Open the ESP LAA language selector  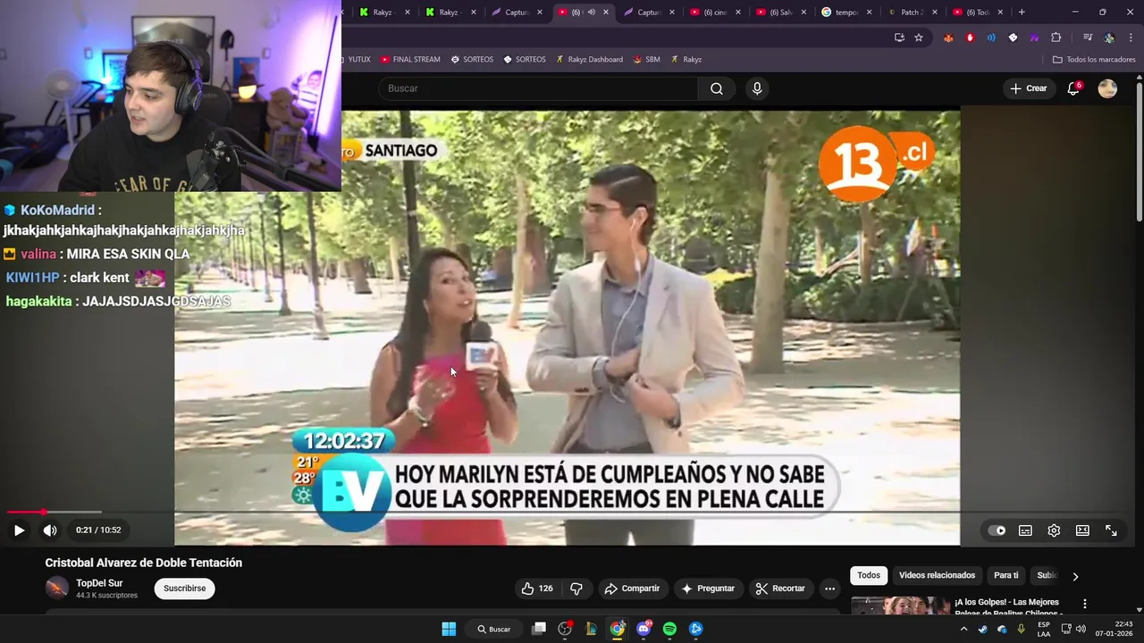click(x=1043, y=629)
